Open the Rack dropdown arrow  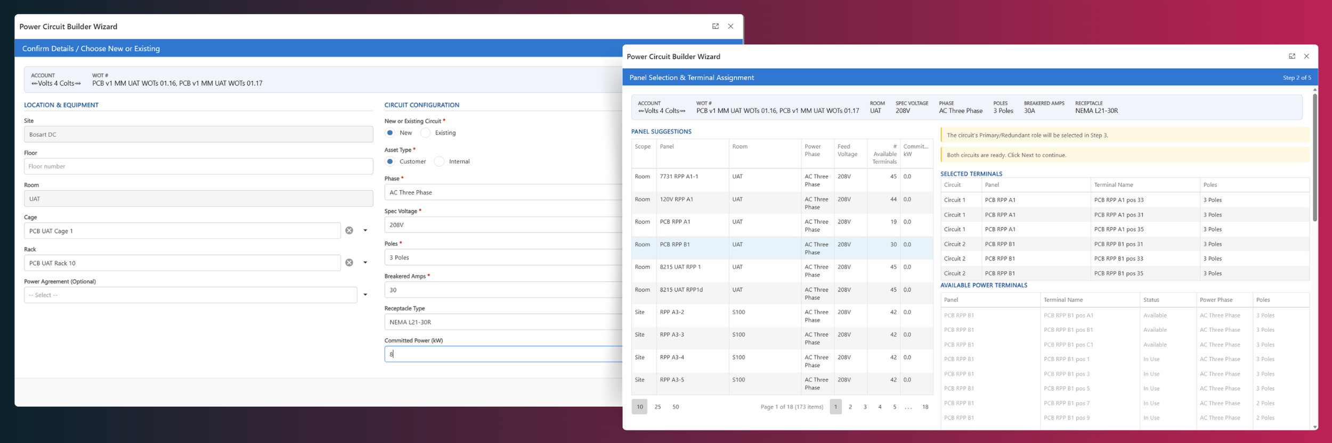click(366, 263)
